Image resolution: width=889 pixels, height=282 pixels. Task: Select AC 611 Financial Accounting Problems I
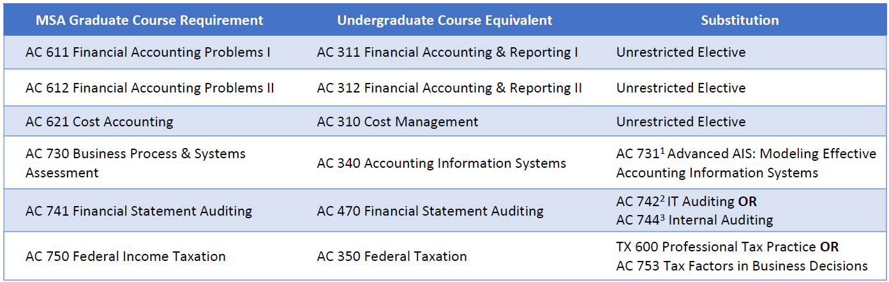148,52
